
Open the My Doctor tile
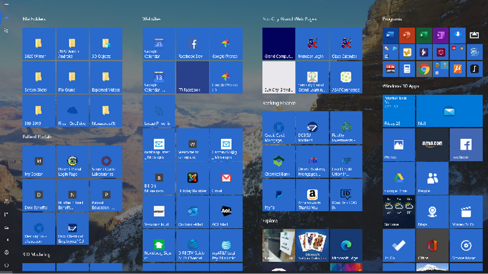(39, 161)
